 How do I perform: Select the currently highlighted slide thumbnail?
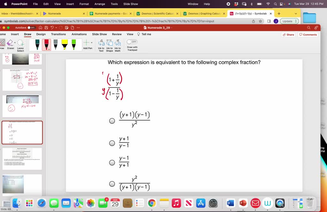[22, 133]
